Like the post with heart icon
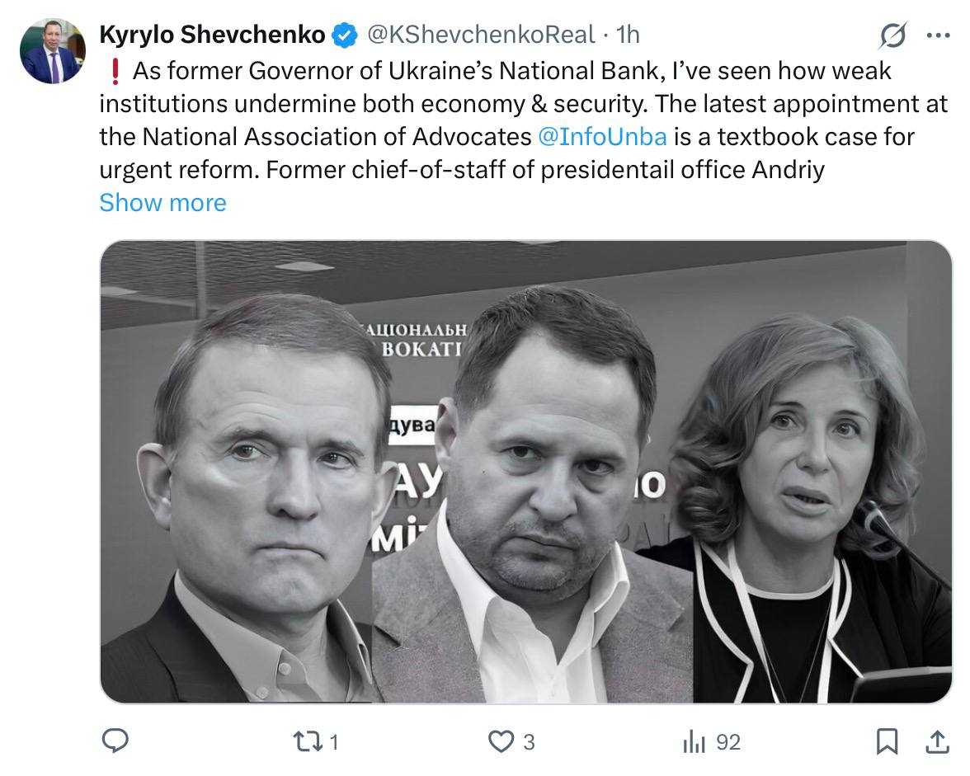This screenshot has height=776, width=970. pyautogui.click(x=501, y=742)
